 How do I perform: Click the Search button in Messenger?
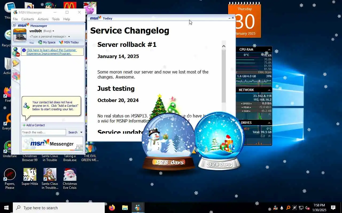(73, 132)
